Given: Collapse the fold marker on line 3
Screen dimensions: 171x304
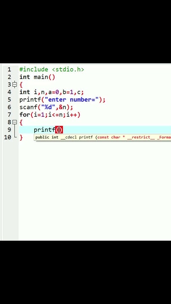Looking at the screenshot, I should (x=14, y=85).
